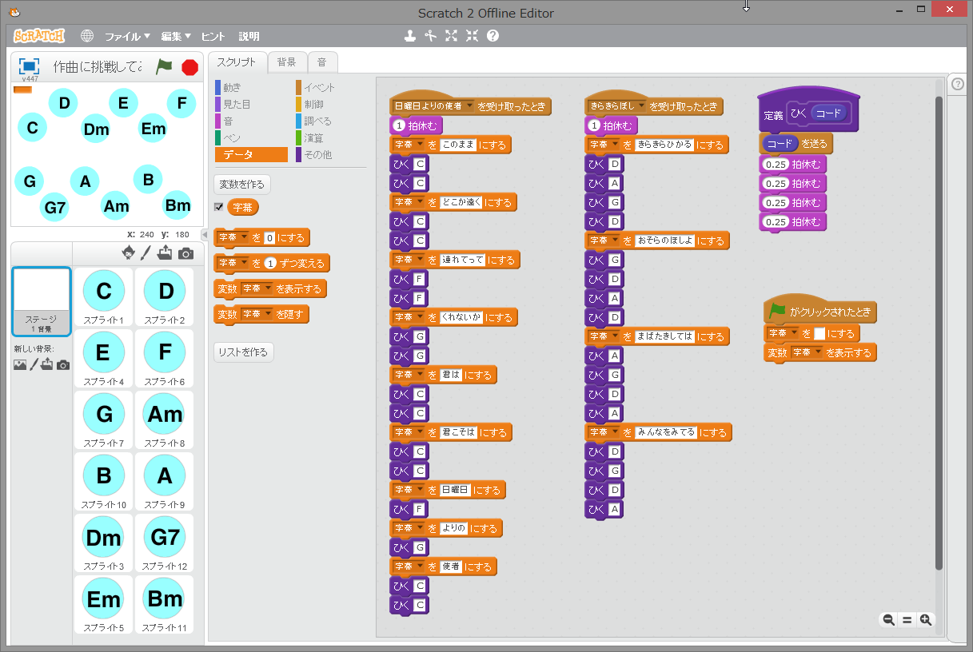Image resolution: width=973 pixels, height=652 pixels.
Task: Click the project title field
Action: click(98, 67)
